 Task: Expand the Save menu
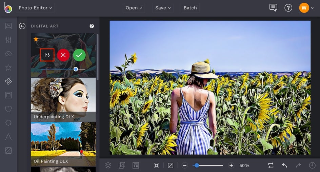[163, 8]
